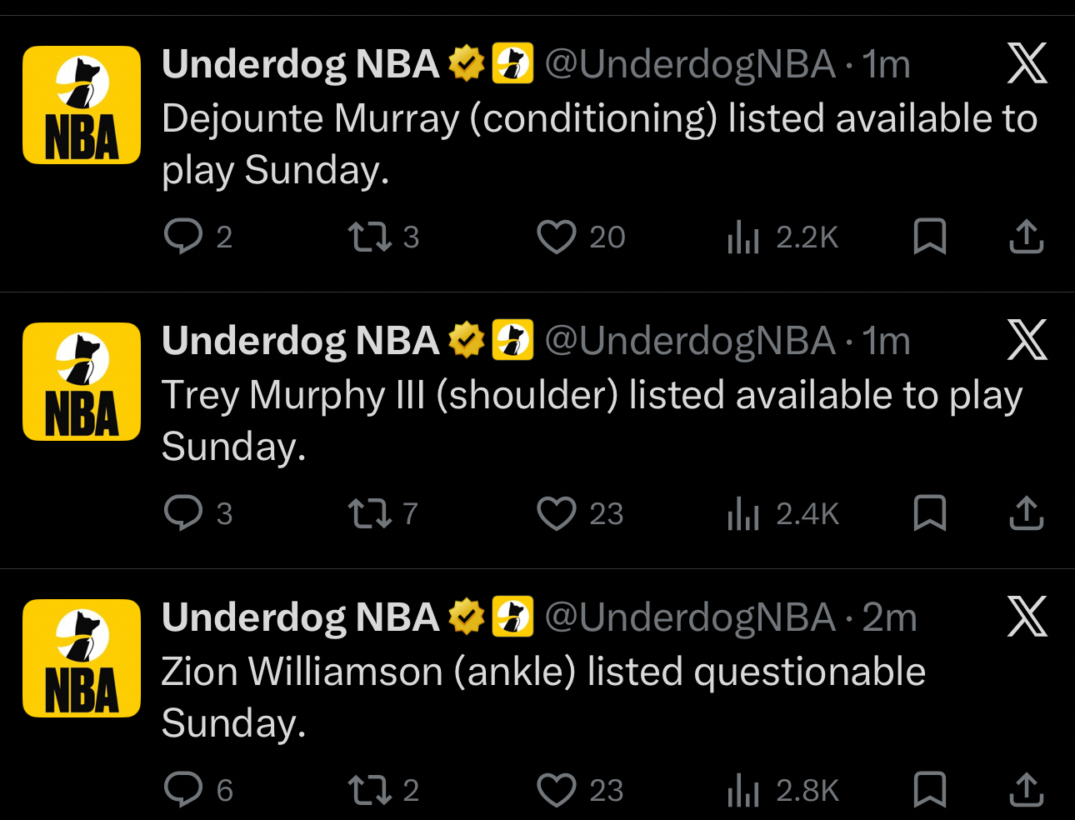Like the Dejounte Murray tweet
This screenshot has height=820, width=1075.
pos(556,237)
